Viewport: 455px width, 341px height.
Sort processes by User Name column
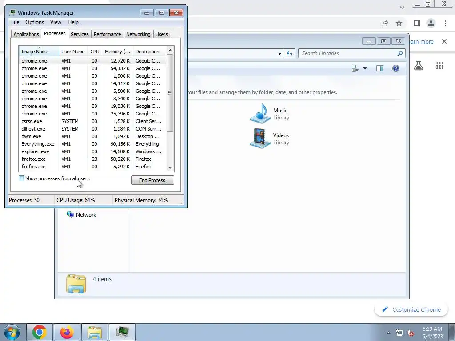click(x=73, y=52)
